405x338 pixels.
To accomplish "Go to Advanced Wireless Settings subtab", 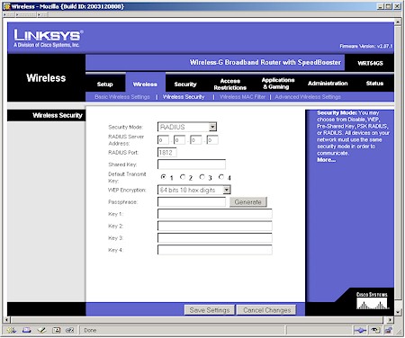I will point(308,97).
